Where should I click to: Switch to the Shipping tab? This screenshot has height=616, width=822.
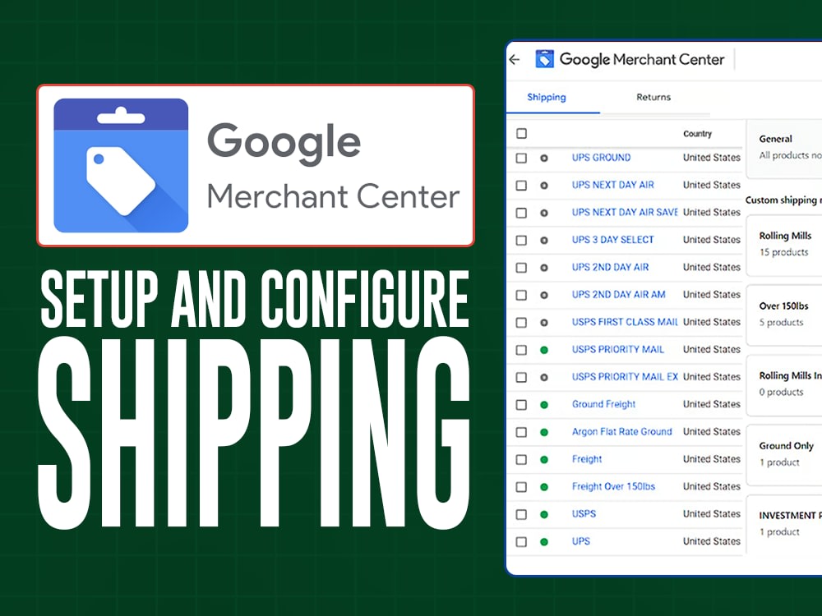click(547, 97)
